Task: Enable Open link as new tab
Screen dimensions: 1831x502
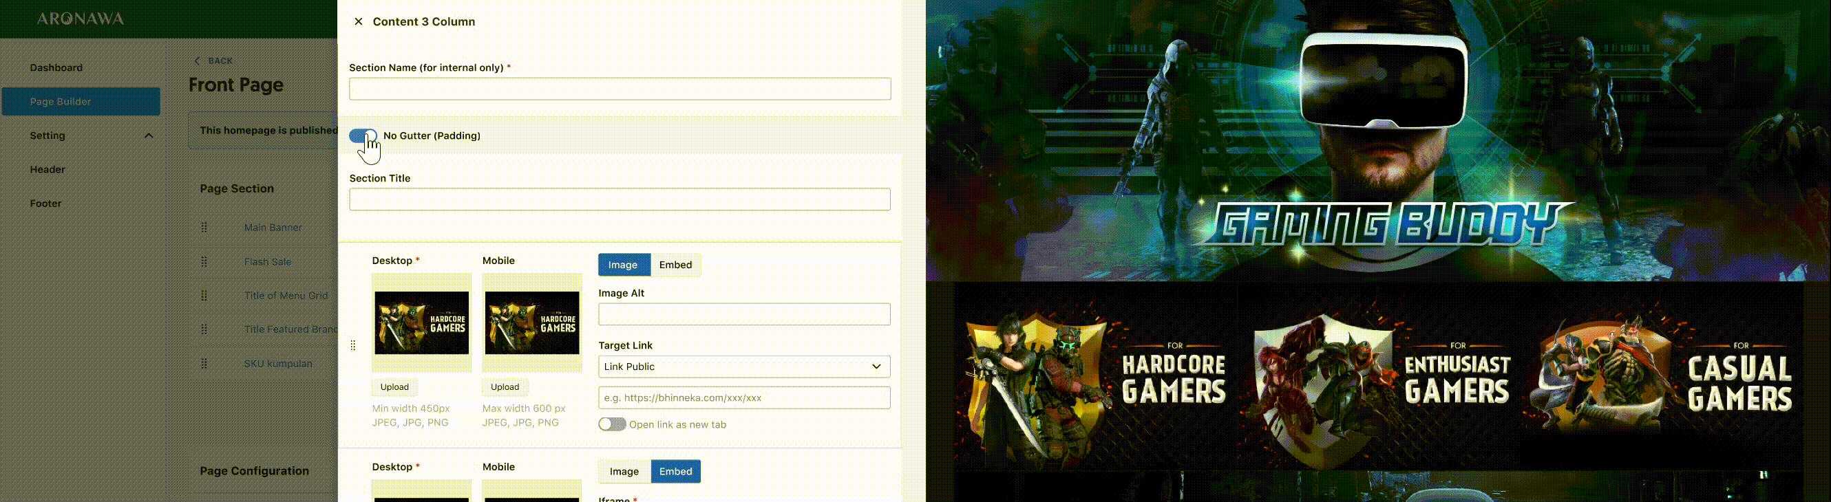Action: pyautogui.click(x=612, y=424)
